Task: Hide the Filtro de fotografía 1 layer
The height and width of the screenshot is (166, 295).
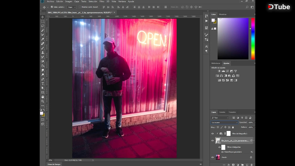Action: pyautogui.click(x=212, y=134)
